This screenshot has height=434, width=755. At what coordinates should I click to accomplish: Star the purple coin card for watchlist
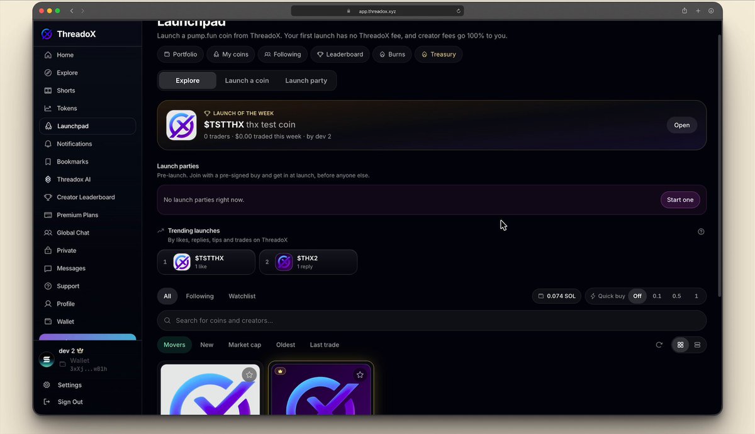(x=360, y=375)
